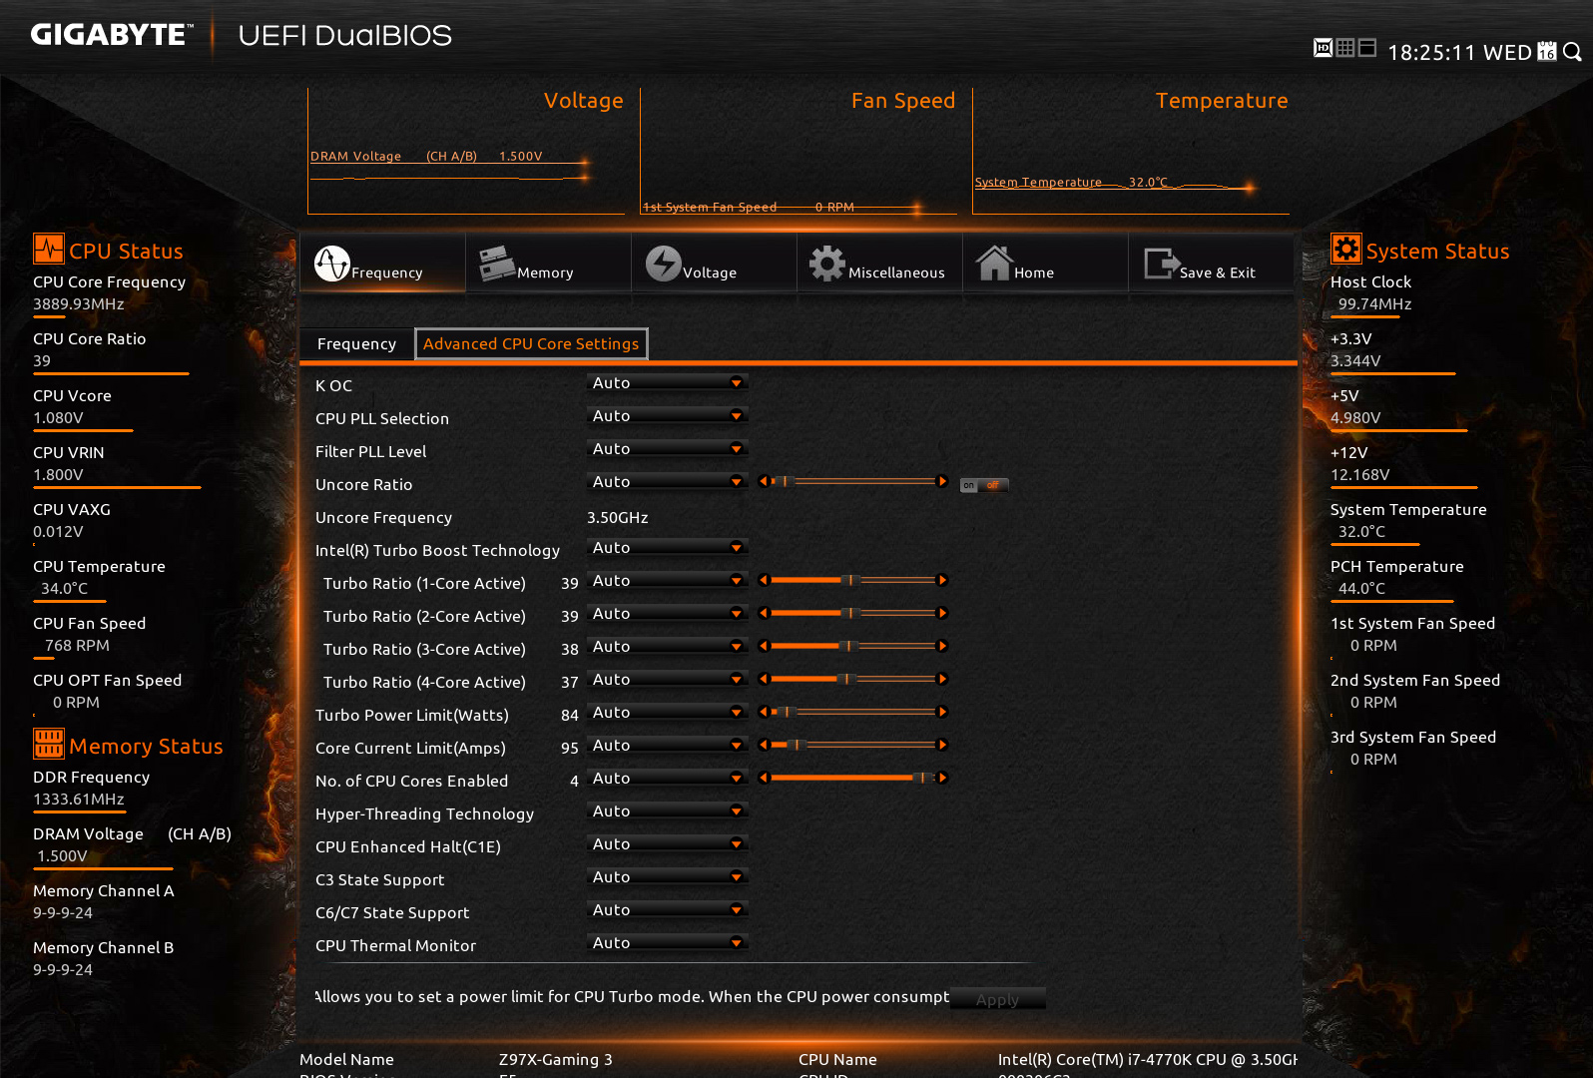
Task: Click the clock time 18:25:11 WED
Action: pyautogui.click(x=1459, y=52)
